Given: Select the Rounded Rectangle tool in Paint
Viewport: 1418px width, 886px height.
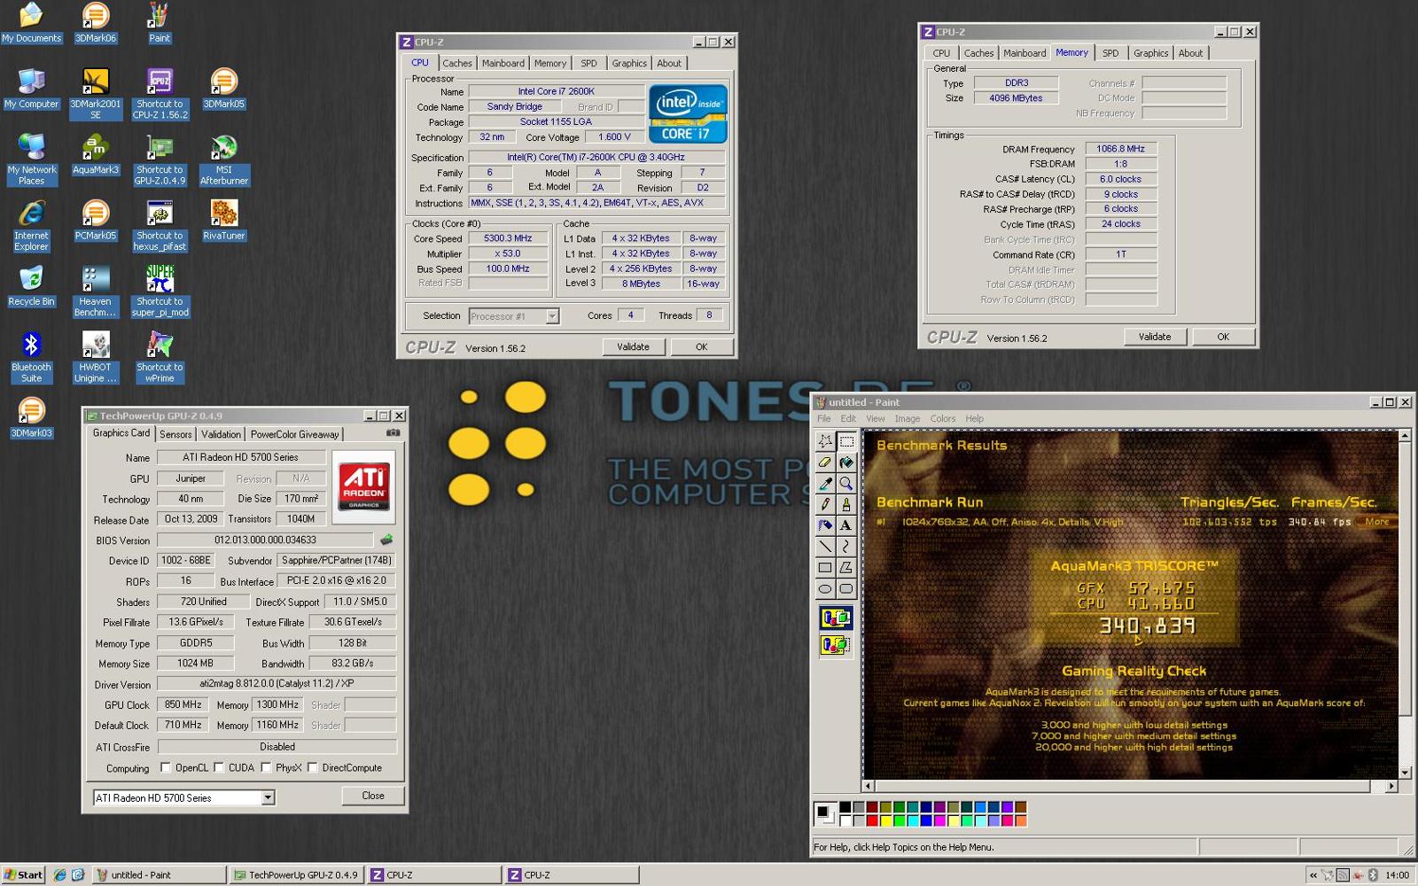Looking at the screenshot, I should point(846,589).
